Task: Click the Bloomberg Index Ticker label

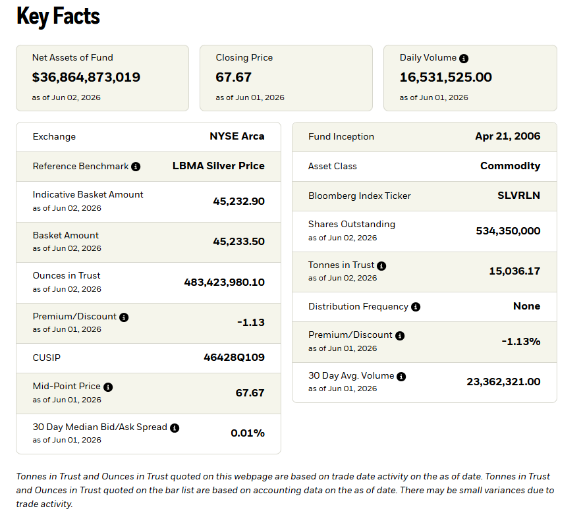Action: (x=360, y=196)
